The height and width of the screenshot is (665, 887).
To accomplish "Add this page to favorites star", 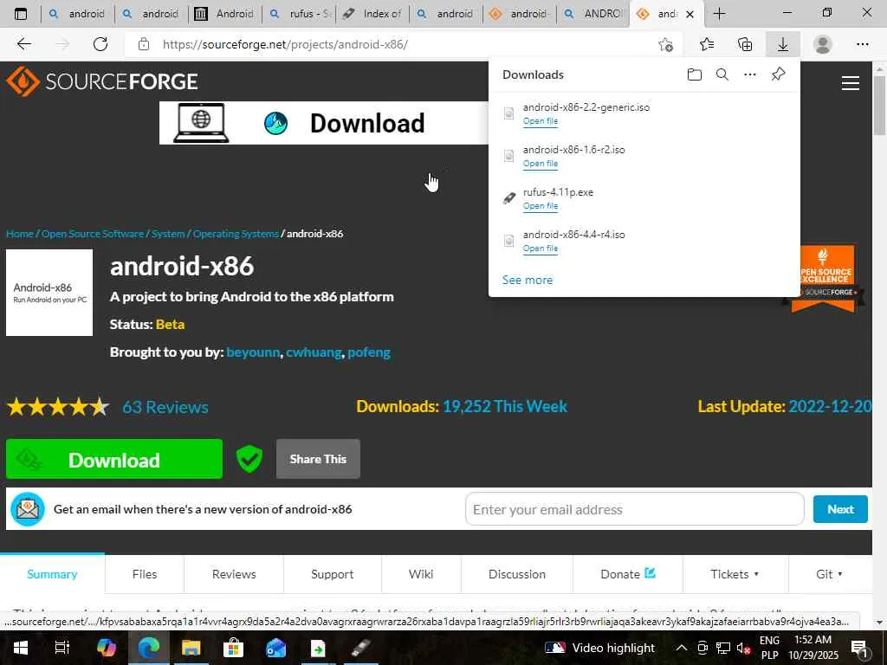I will click(666, 44).
